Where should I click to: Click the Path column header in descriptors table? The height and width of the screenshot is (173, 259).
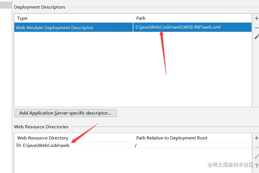192,18
